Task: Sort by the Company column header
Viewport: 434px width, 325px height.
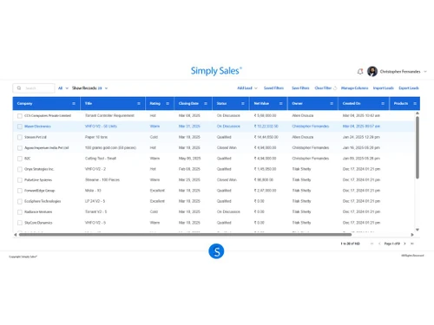Action: pos(24,103)
